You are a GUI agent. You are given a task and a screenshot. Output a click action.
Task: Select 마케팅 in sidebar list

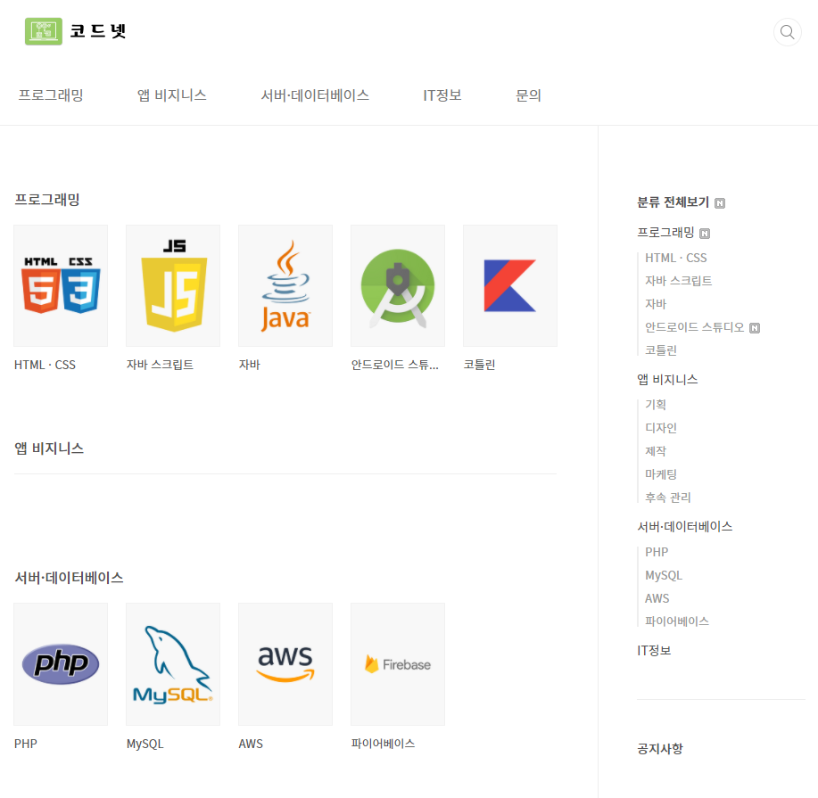(x=660, y=474)
